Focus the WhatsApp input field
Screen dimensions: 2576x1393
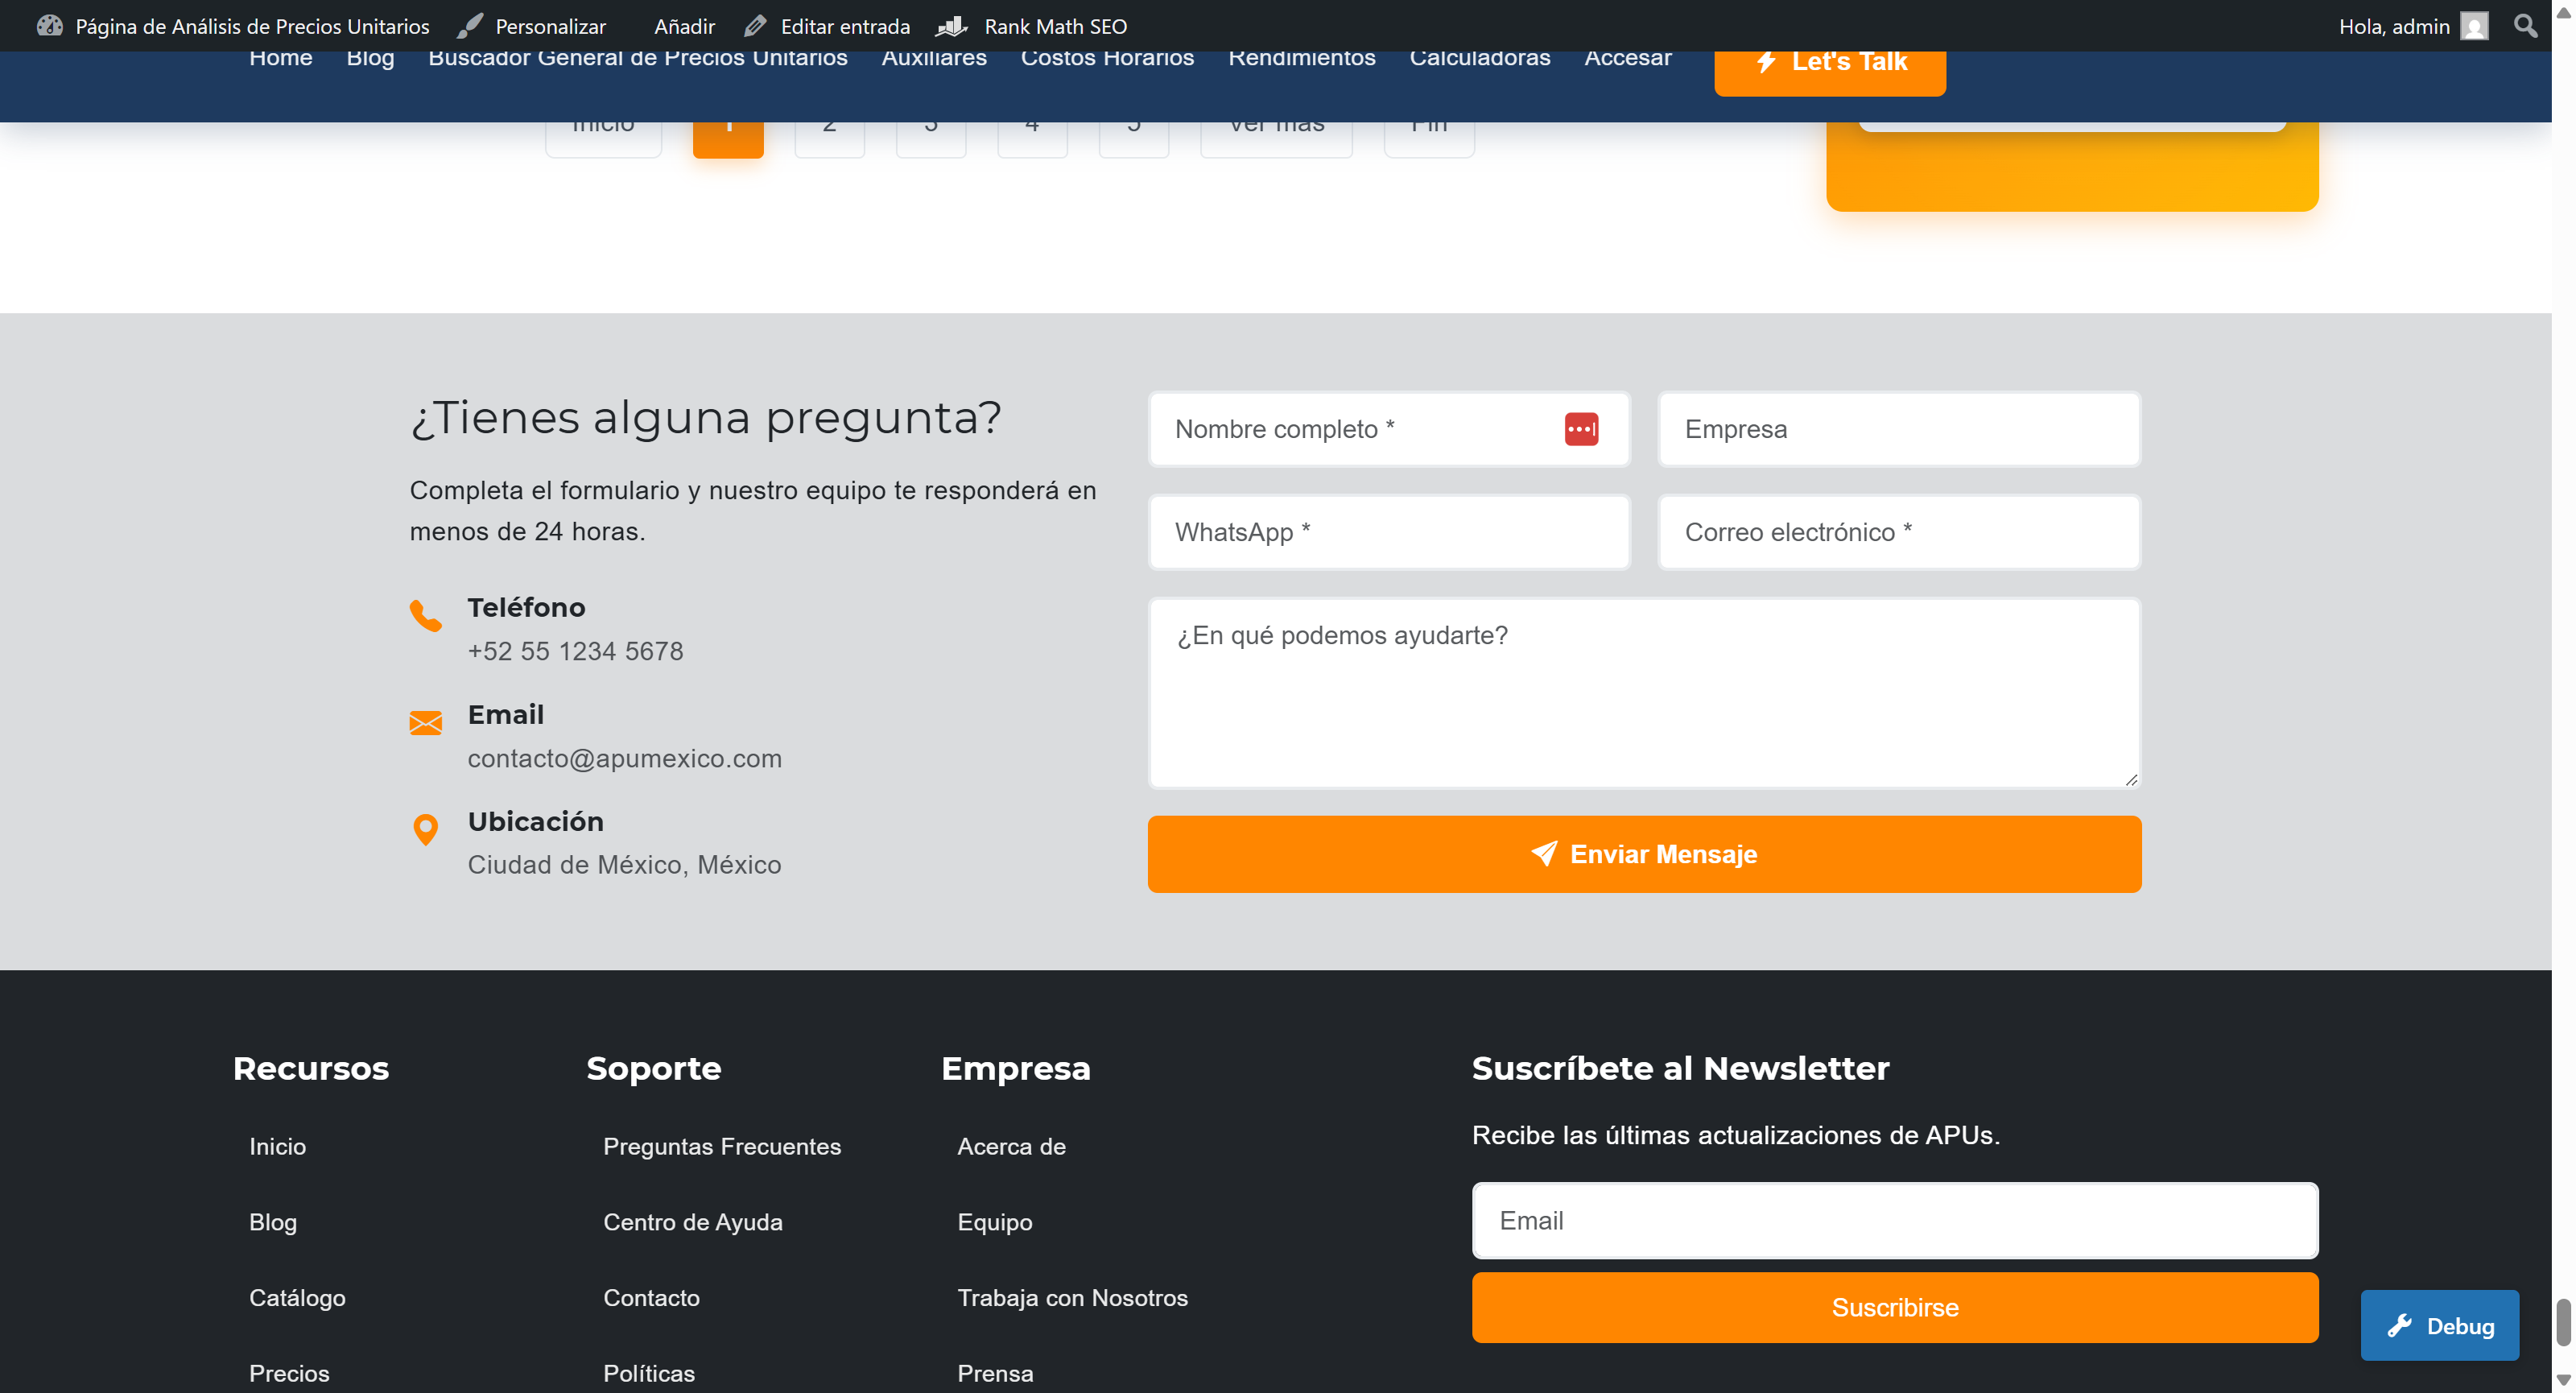[x=1388, y=532]
